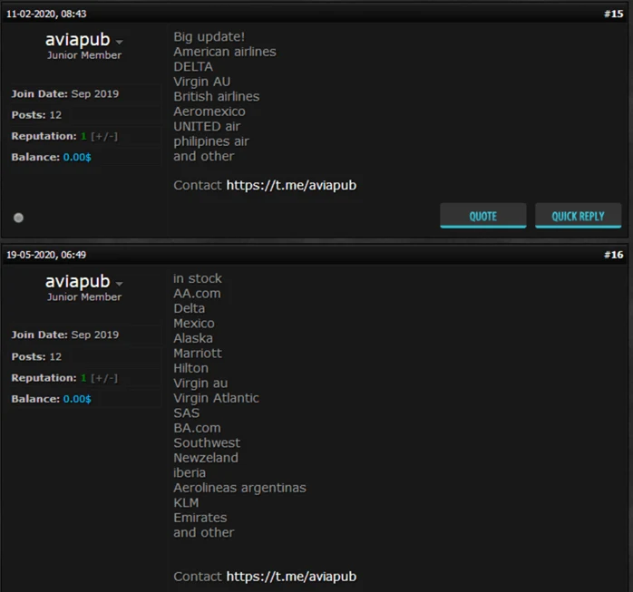Open aviapub username dropdown in post #15
Screen dimensions: 633x592
point(119,42)
